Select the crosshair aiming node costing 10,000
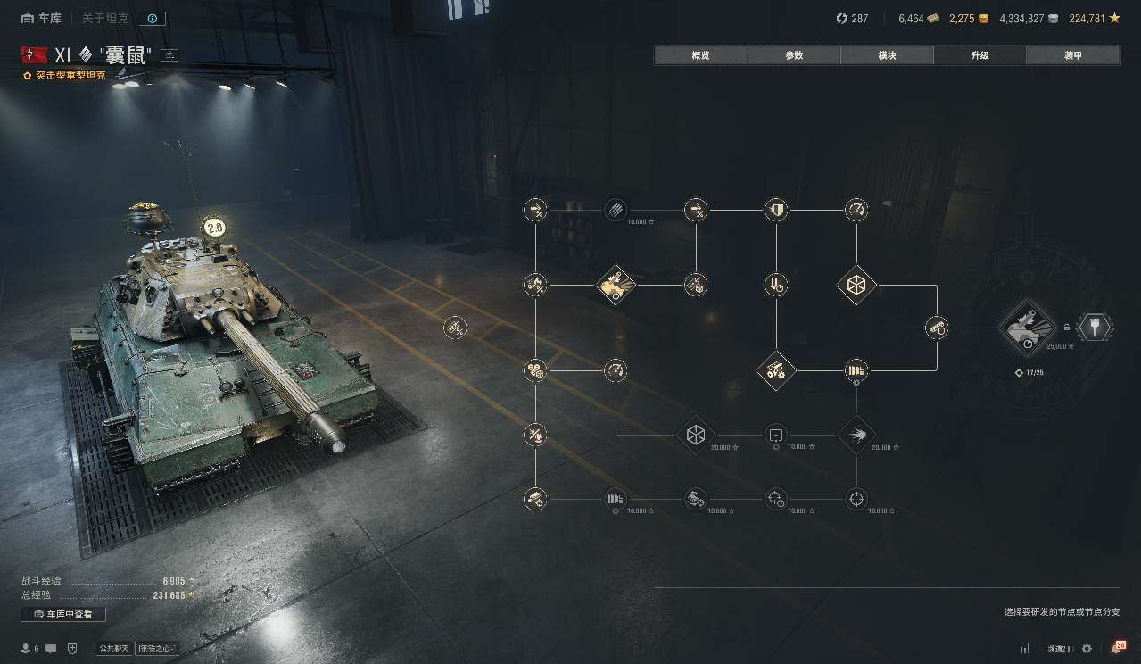The width and height of the screenshot is (1141, 664). pyautogui.click(x=856, y=499)
